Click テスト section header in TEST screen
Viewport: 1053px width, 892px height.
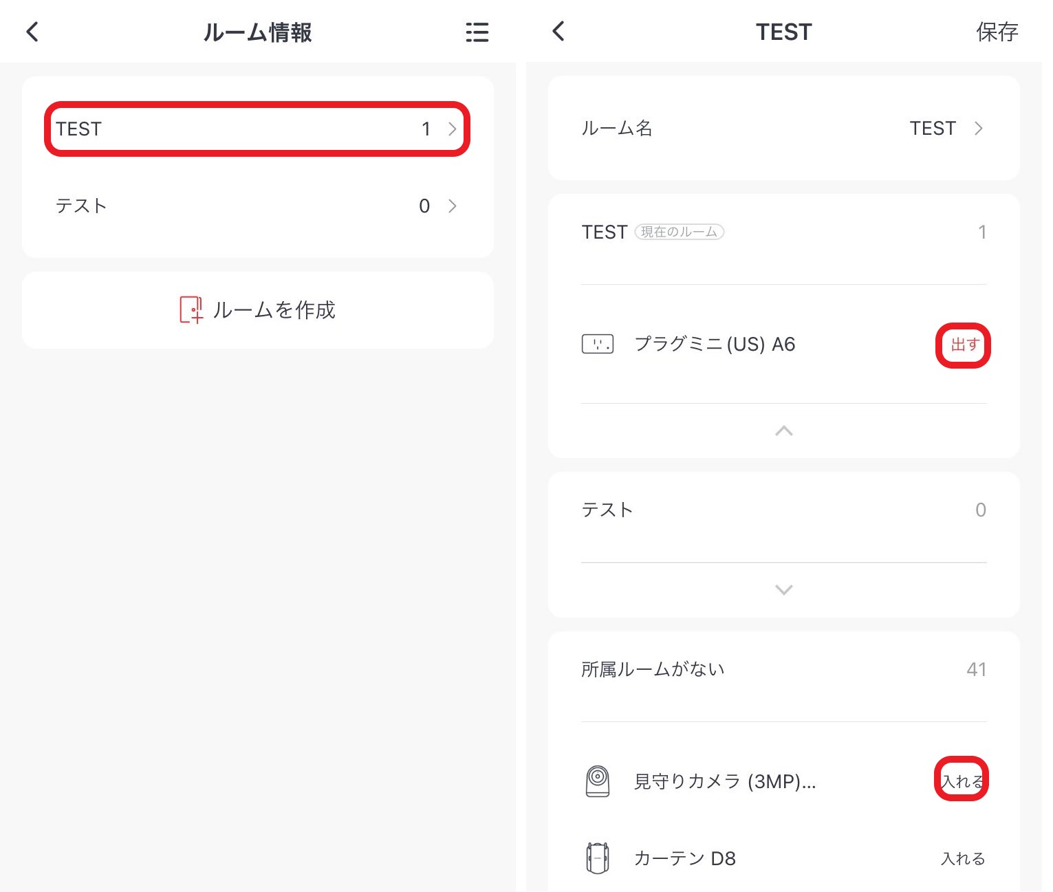tap(607, 510)
